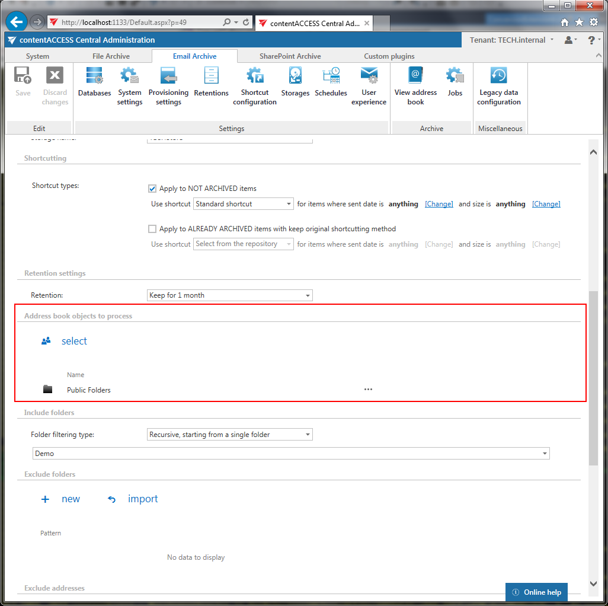Image resolution: width=608 pixels, height=606 pixels.
Task: Click the browser Back arrow
Action: click(16, 22)
